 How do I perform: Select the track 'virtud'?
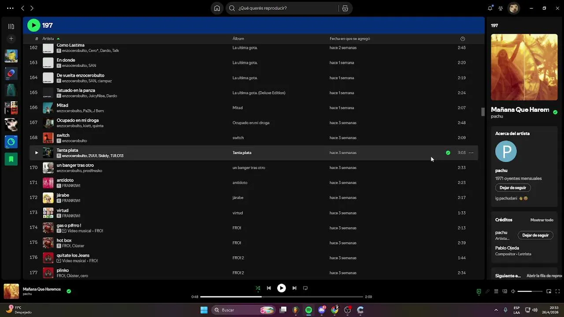(63, 210)
